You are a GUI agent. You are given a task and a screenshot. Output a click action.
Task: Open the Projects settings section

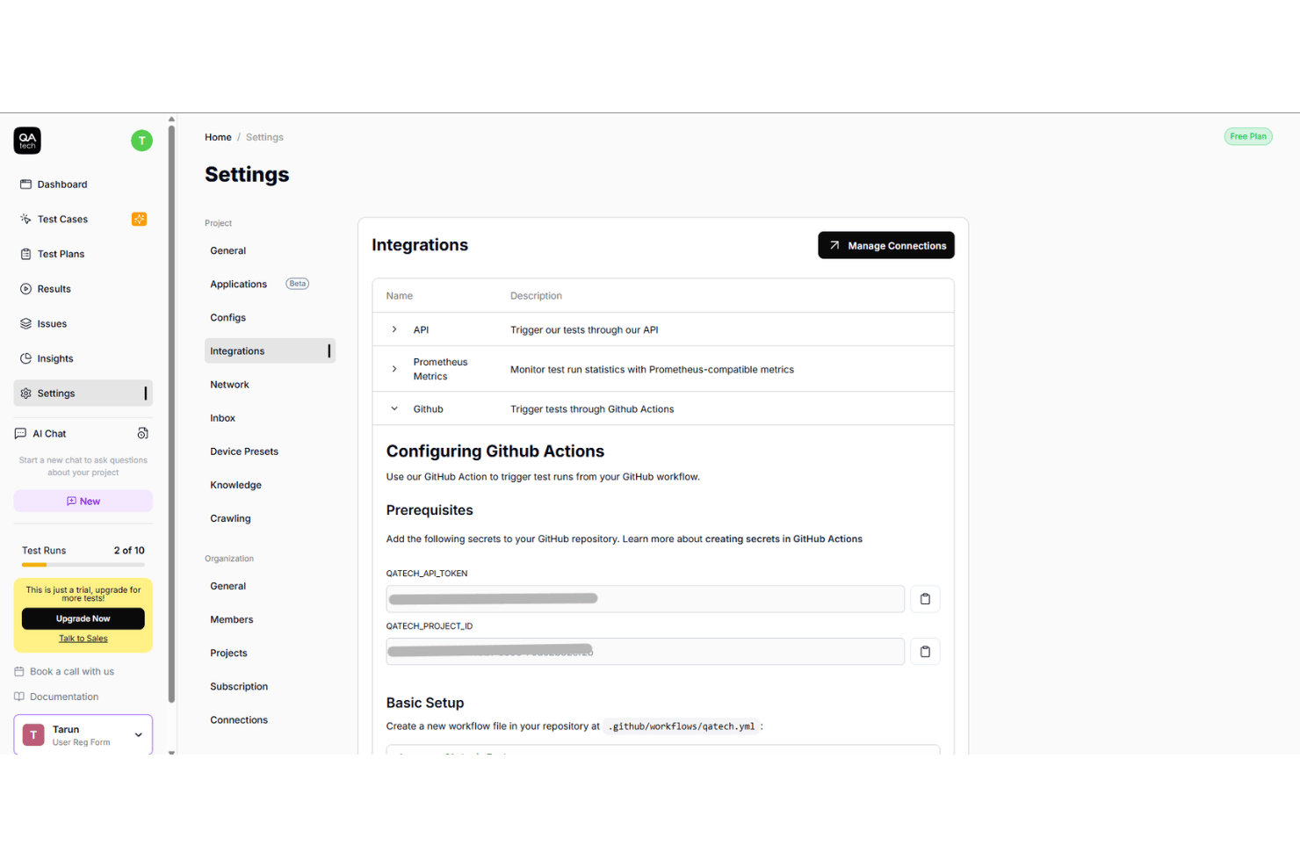point(229,654)
